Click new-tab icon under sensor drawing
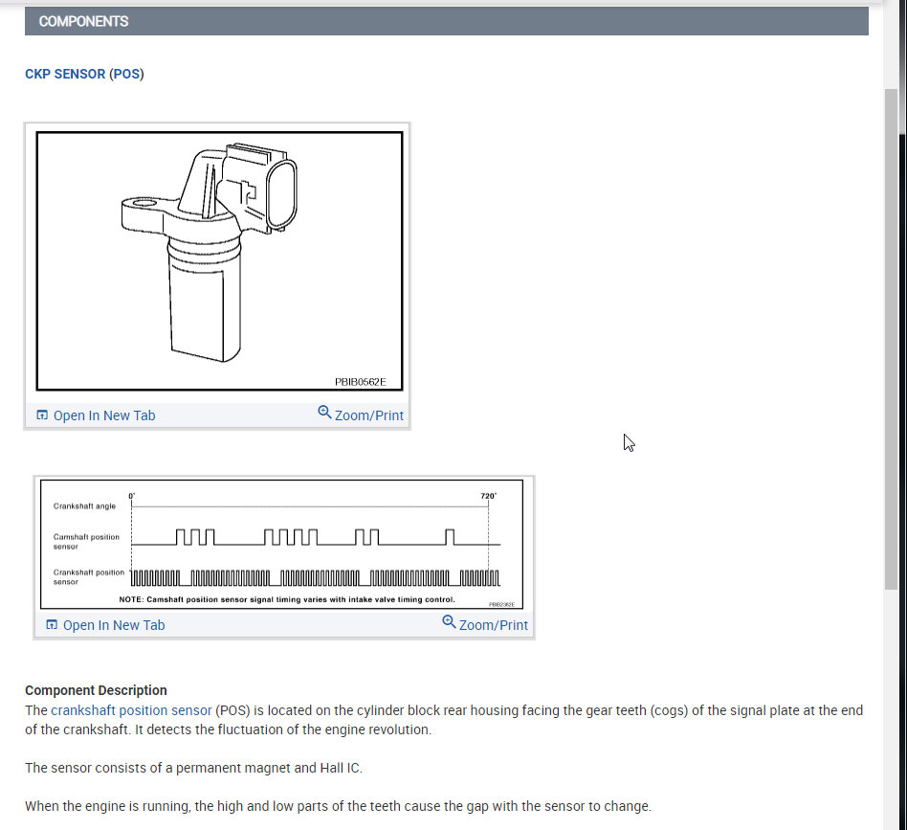Image resolution: width=907 pixels, height=830 pixels. [42, 415]
